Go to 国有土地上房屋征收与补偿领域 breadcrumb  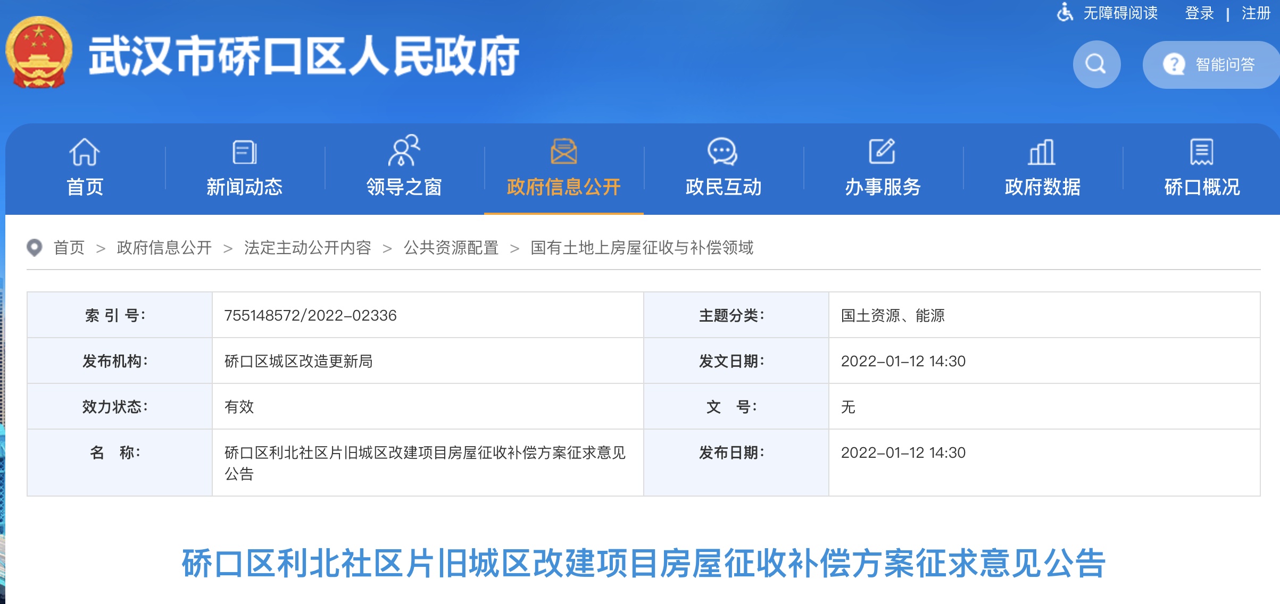click(642, 248)
